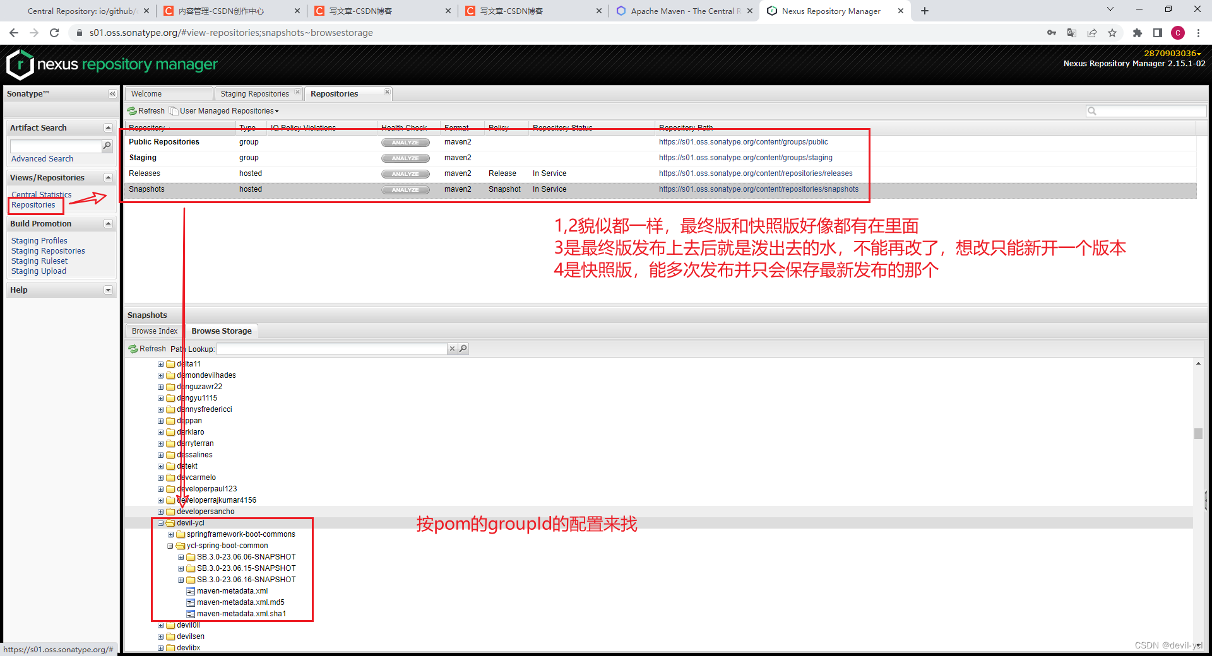Expand the Help panel
This screenshot has width=1212, height=656.
pyautogui.click(x=108, y=290)
